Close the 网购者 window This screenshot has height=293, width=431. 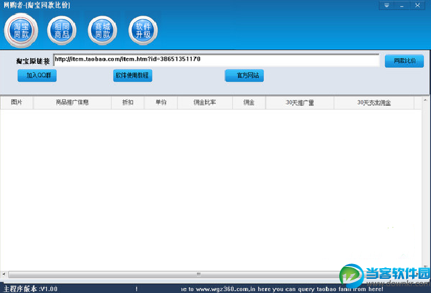point(418,5)
